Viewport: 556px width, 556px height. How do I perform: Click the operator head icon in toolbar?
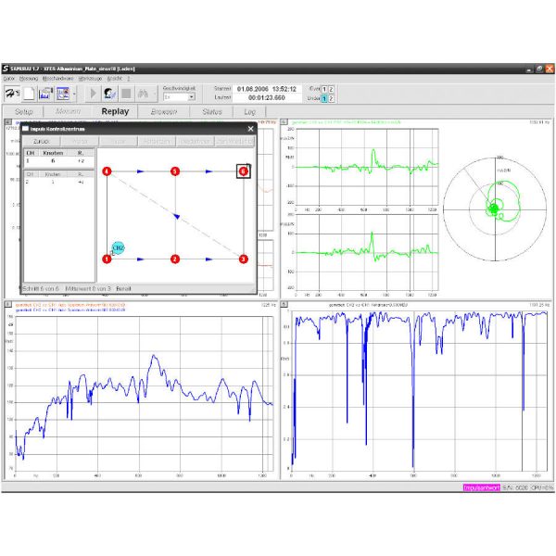tap(109, 94)
